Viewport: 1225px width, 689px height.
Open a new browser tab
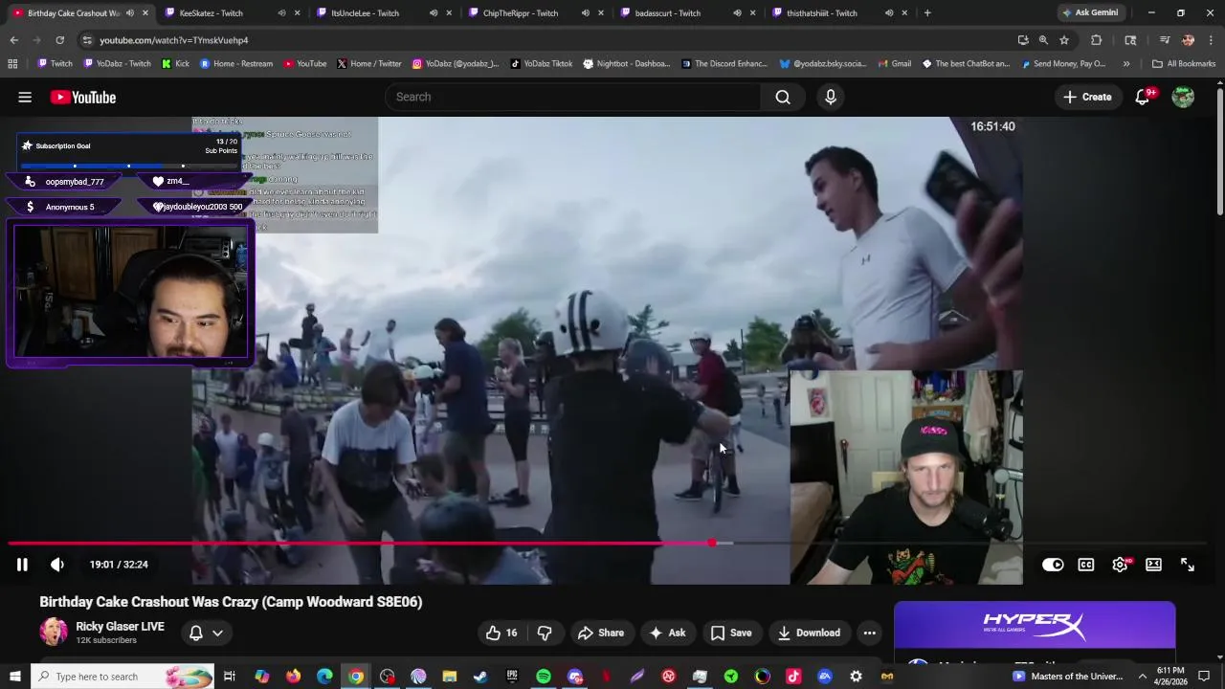(927, 13)
